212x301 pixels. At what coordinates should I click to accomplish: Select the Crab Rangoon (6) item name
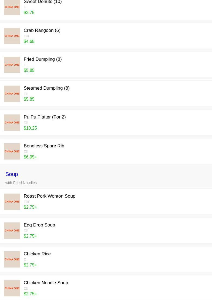42,31
